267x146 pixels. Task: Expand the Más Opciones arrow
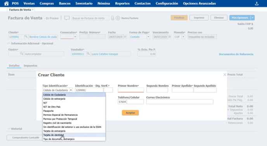[253, 18]
